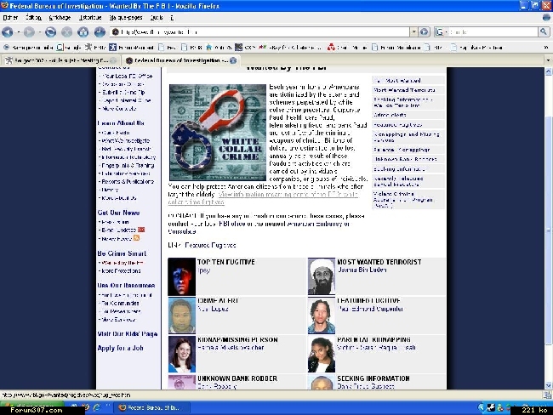This screenshot has width=553, height=415.
Task: Visit Our Kids' Page link
Action: [128, 334]
